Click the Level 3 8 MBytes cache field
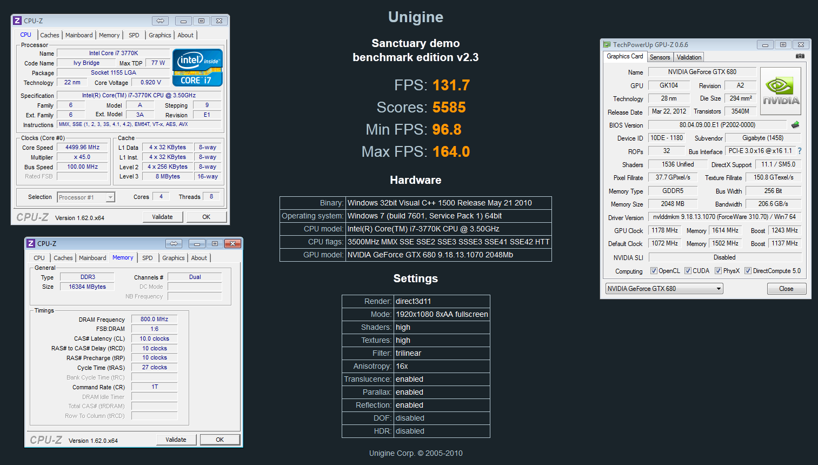Viewport: 818px width, 465px height. (168, 176)
